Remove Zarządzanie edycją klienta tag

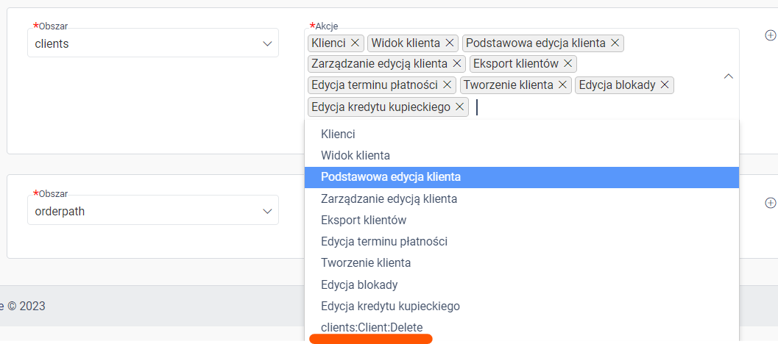tap(456, 64)
